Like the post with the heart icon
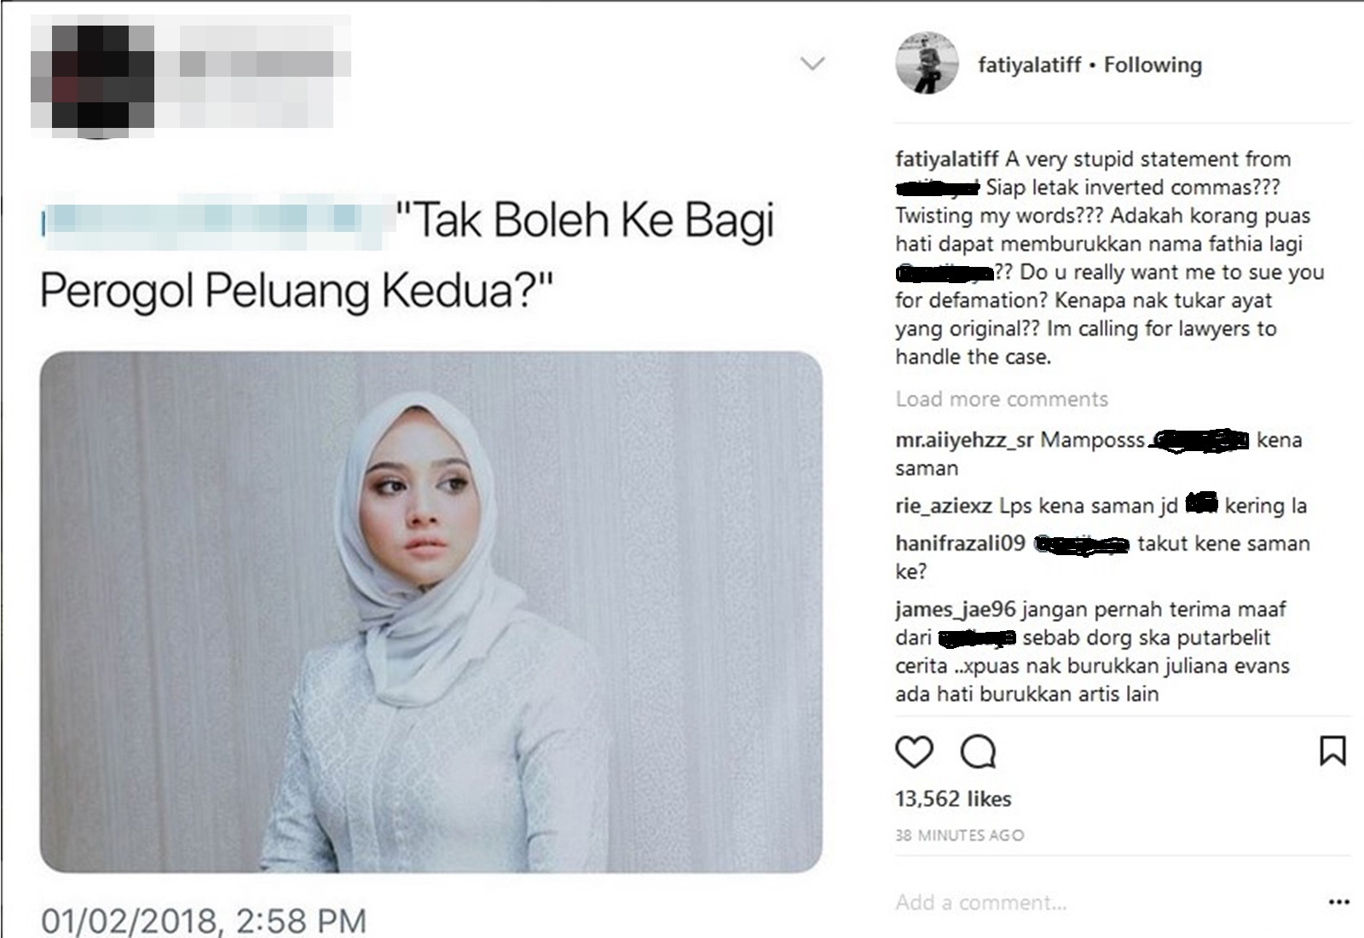1364x938 pixels. coord(914,752)
